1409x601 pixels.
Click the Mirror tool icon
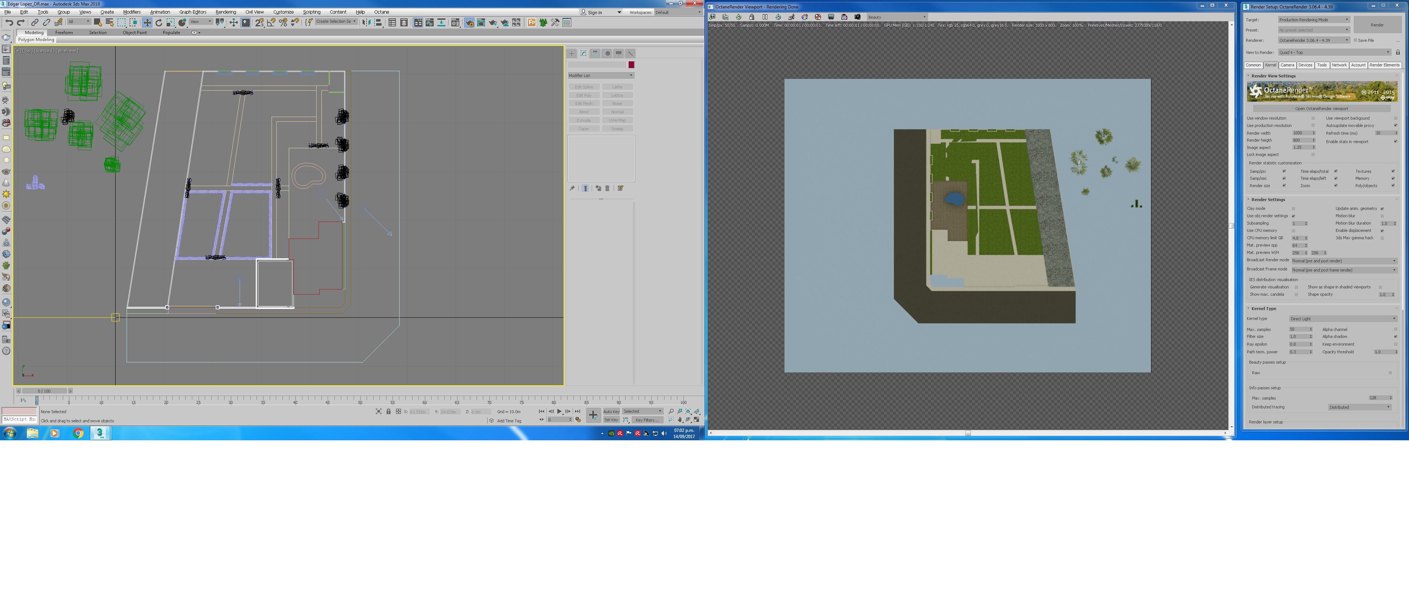tap(367, 22)
